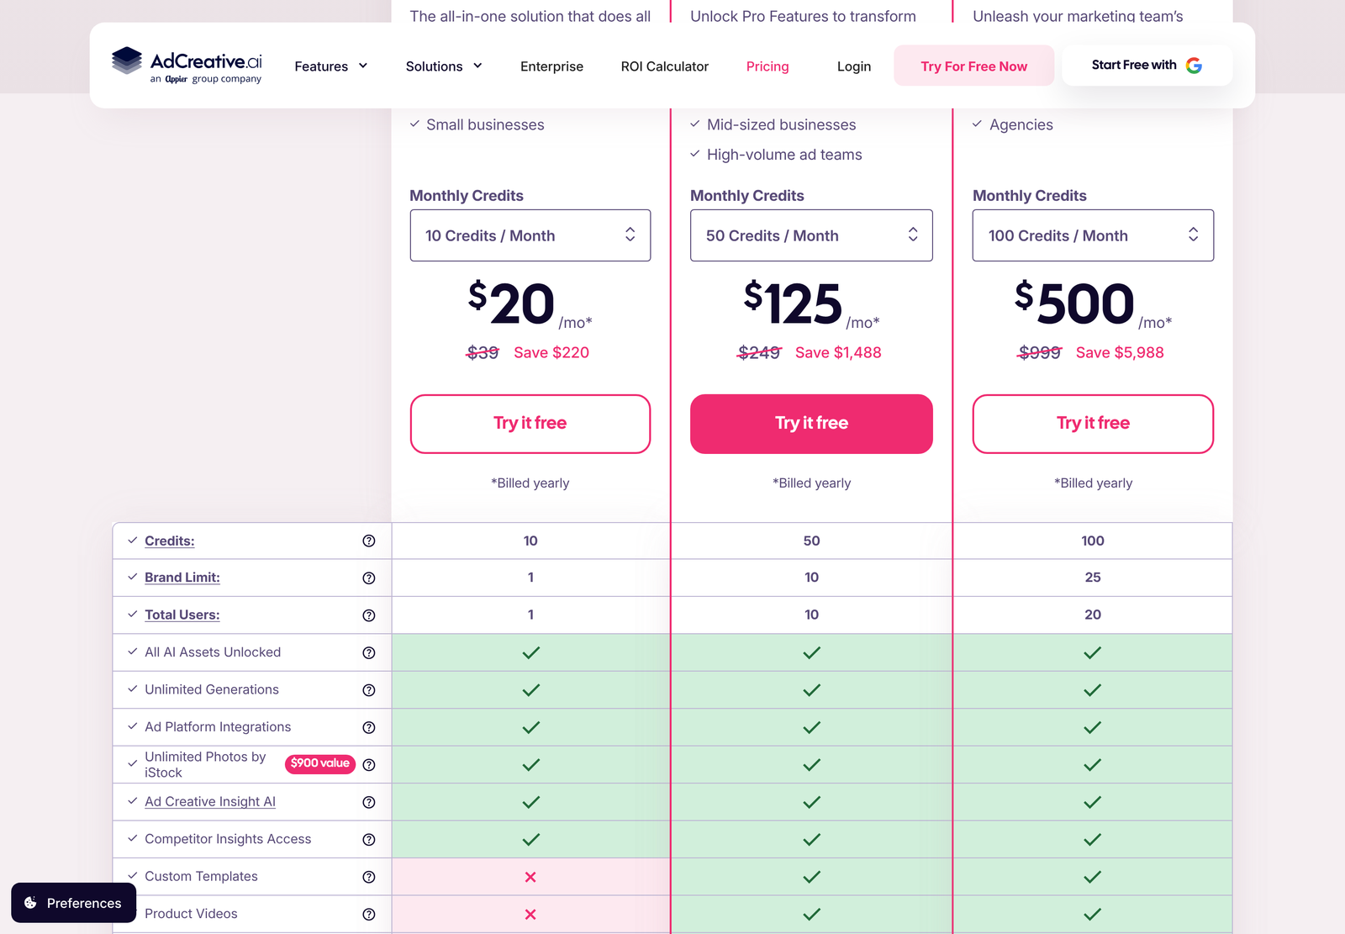Image resolution: width=1345 pixels, height=934 pixels.
Task: Select the Pricing nav item
Action: point(767,66)
